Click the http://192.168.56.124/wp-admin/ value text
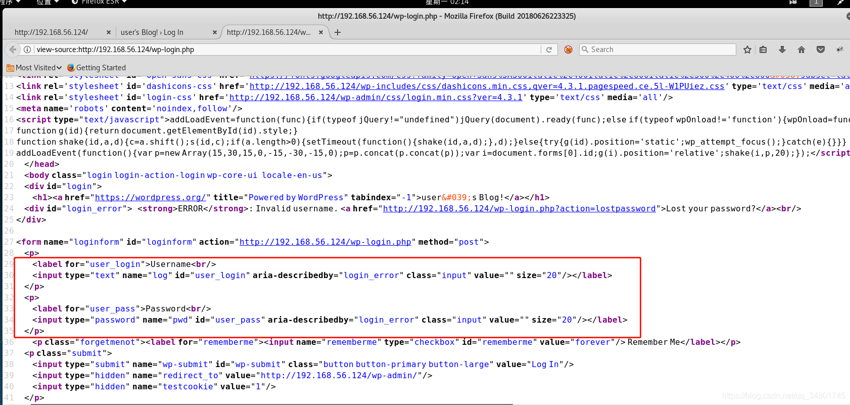The width and height of the screenshot is (850, 405). tap(339, 376)
